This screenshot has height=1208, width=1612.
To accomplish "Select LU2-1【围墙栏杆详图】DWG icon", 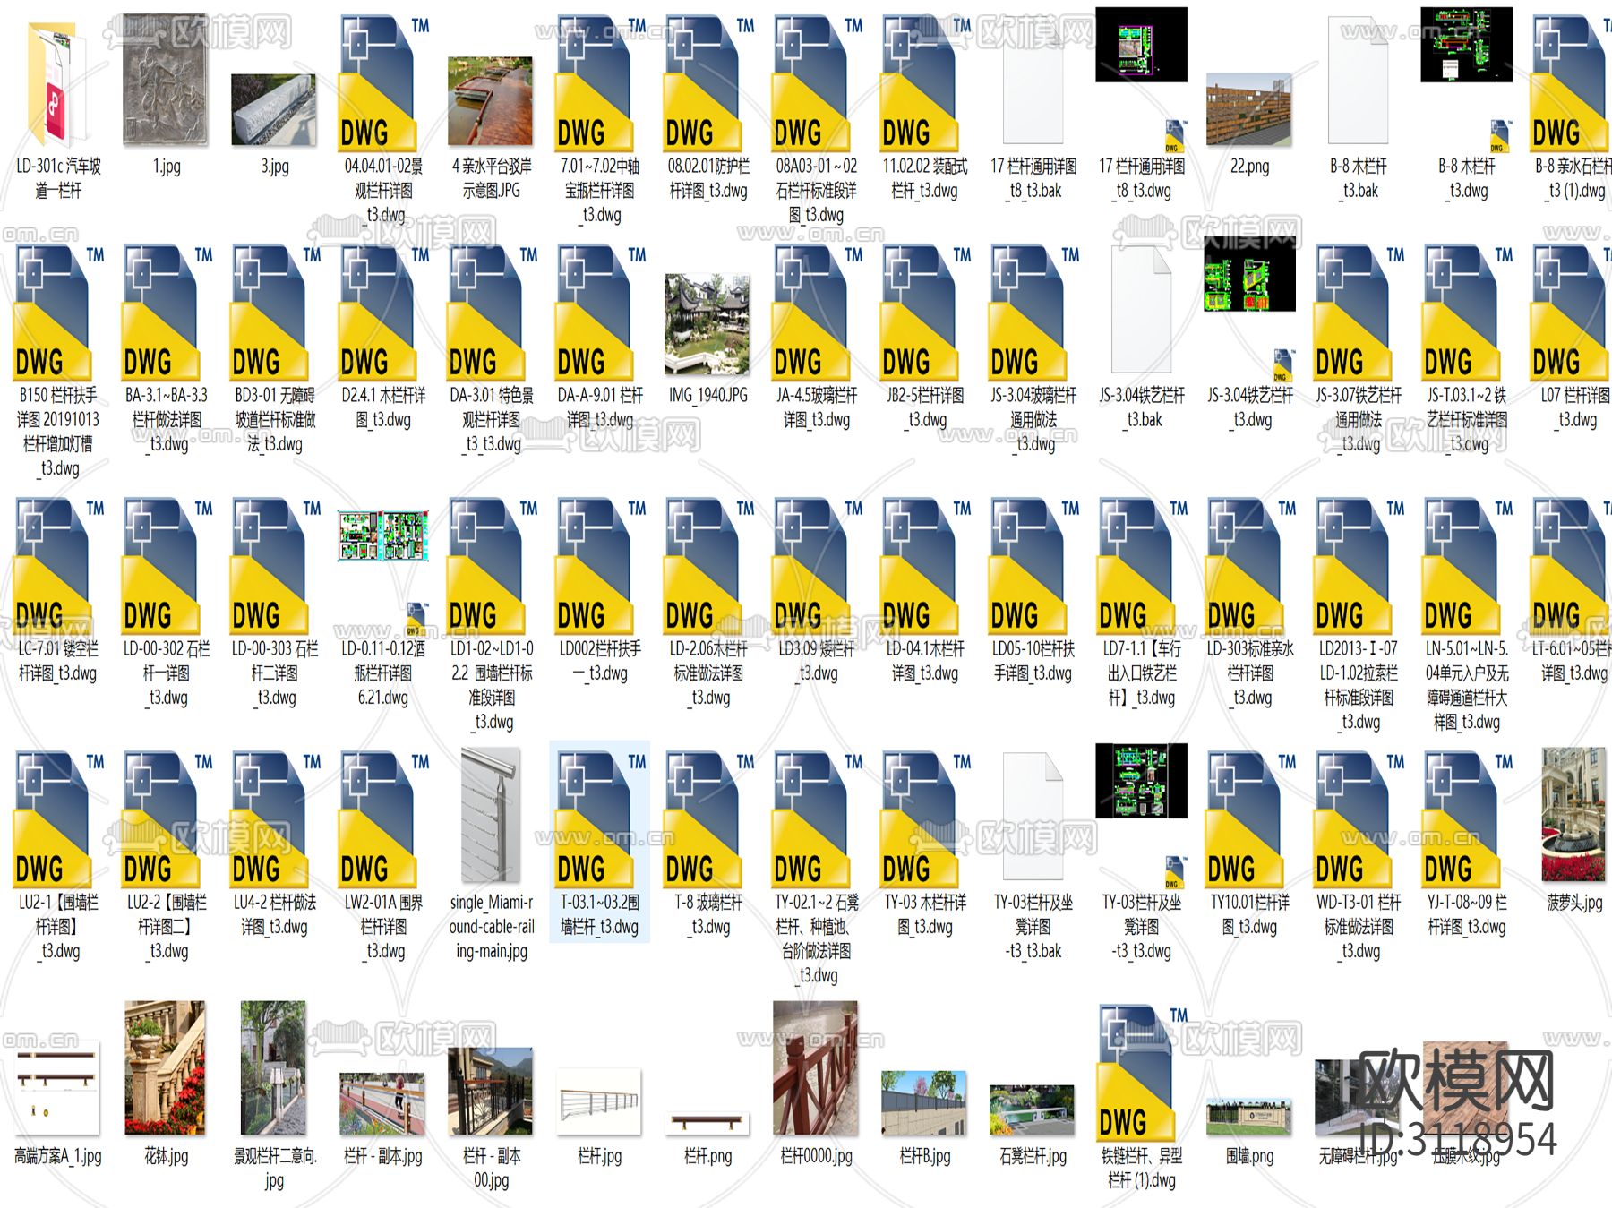I will click(x=52, y=818).
